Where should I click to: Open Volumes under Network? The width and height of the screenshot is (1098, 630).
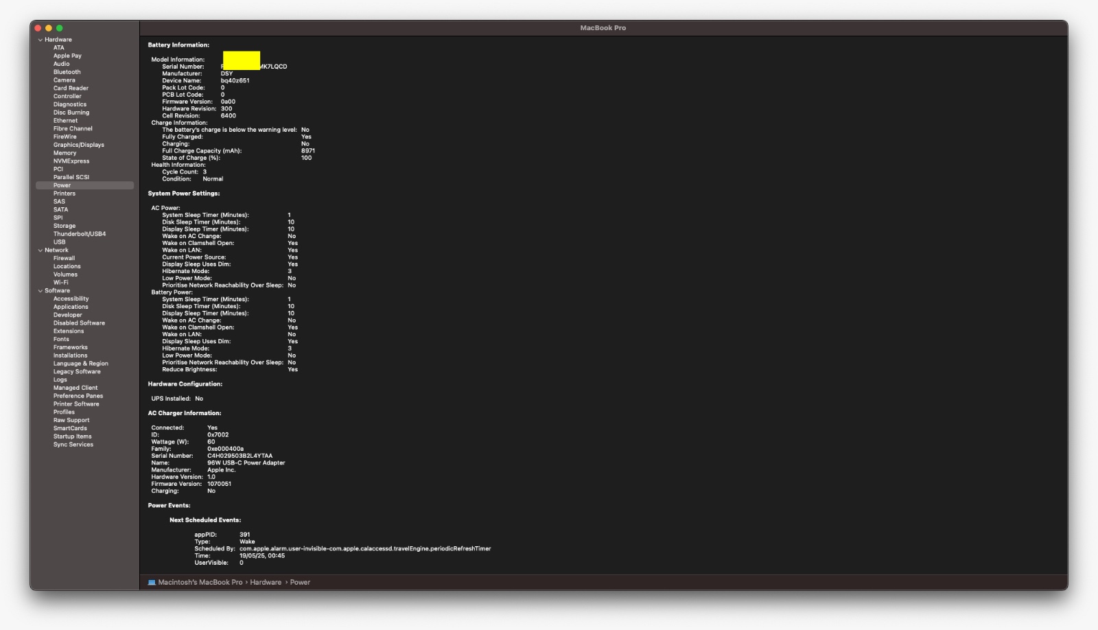click(66, 275)
